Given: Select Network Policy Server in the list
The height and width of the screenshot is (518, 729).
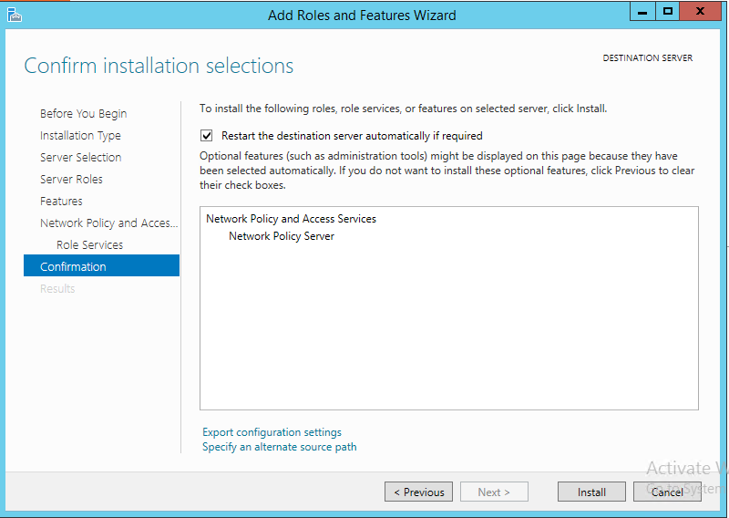Looking at the screenshot, I should coord(281,236).
